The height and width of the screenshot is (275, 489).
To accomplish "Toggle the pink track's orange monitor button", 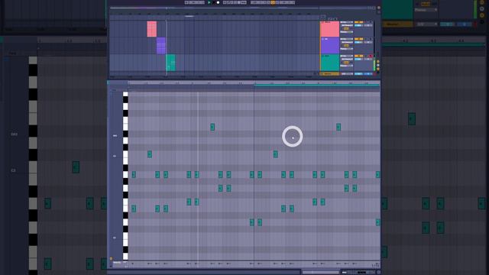I will point(346,29).
